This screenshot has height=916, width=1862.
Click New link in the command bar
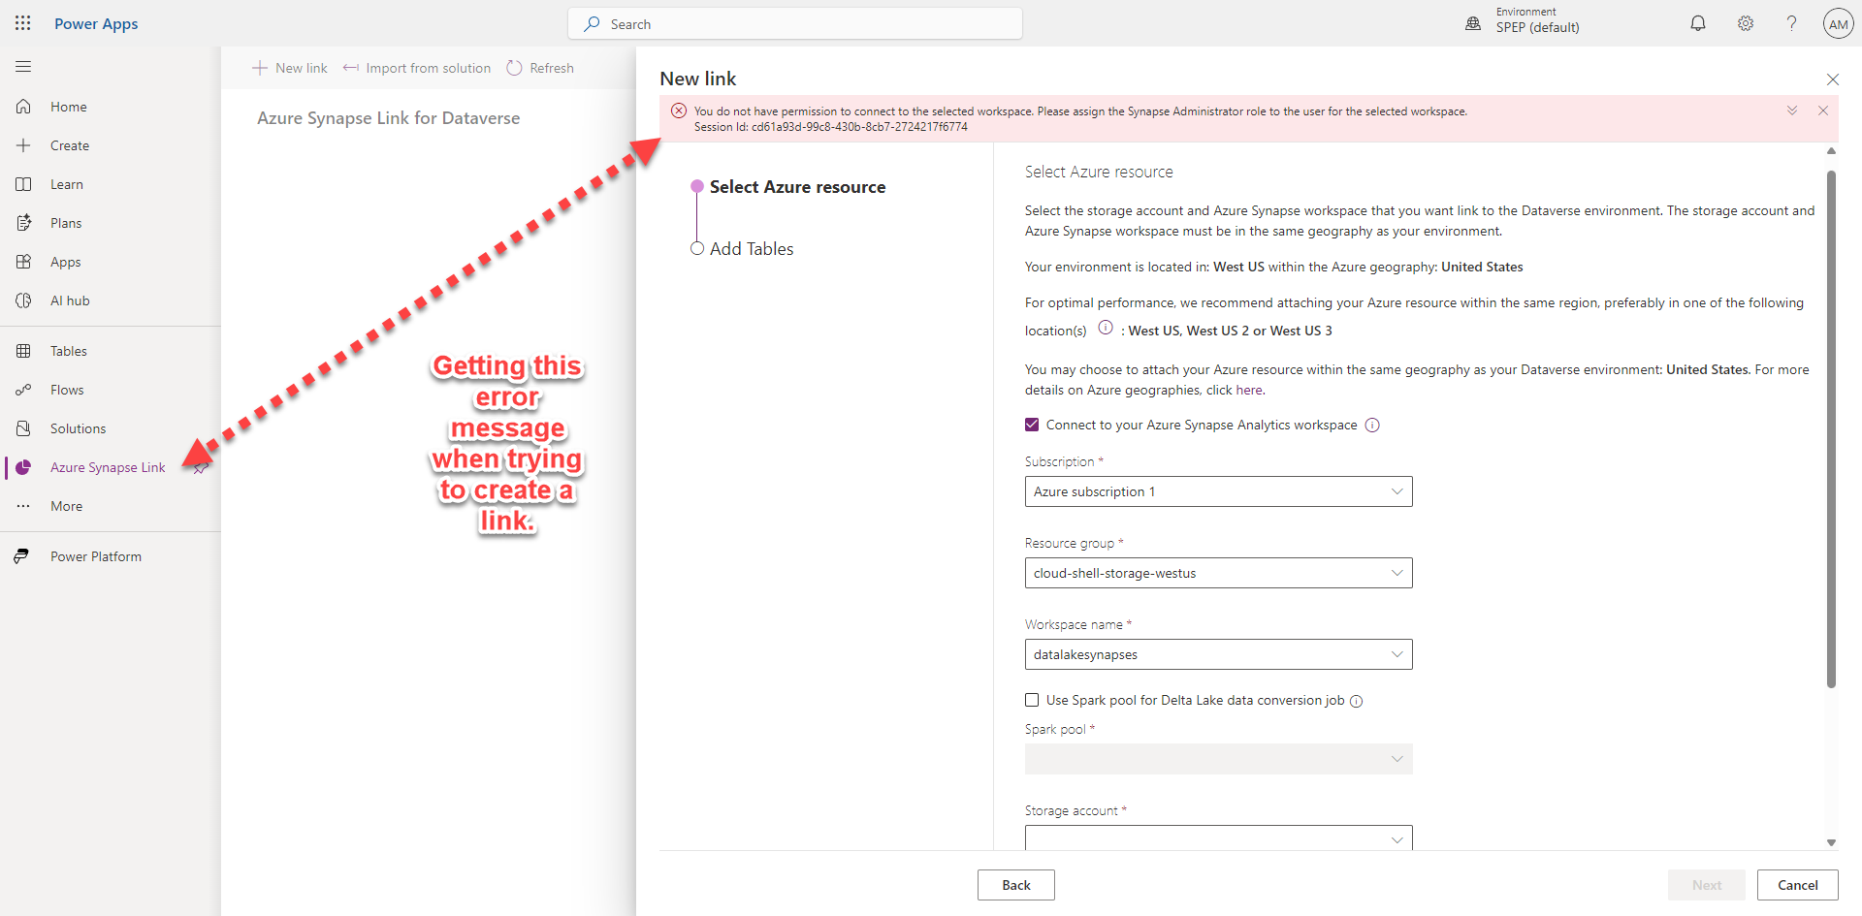point(290,68)
